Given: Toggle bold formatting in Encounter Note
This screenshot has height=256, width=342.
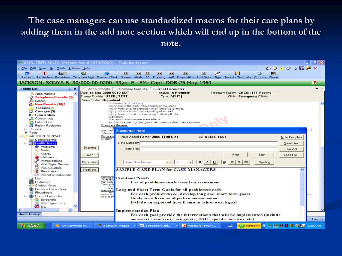Looking at the screenshot, I should 200,162.
